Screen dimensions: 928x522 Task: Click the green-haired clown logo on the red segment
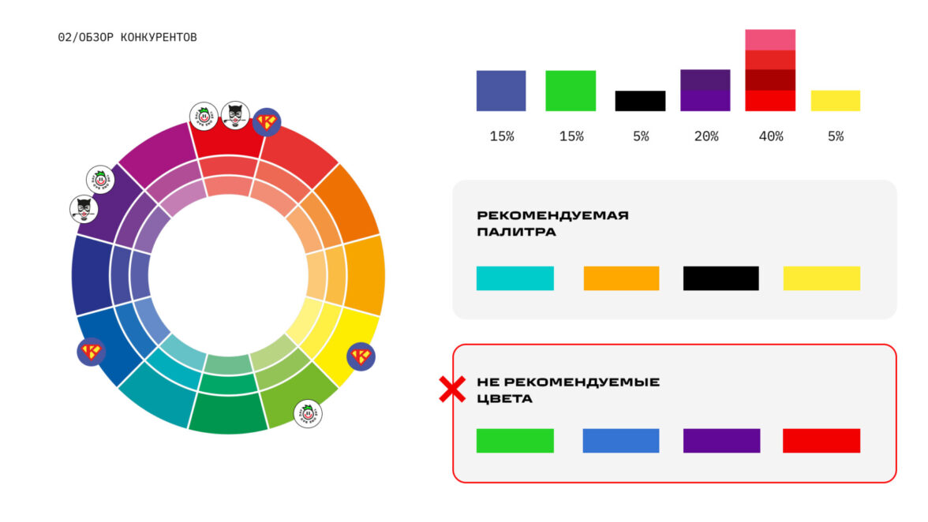click(x=204, y=117)
